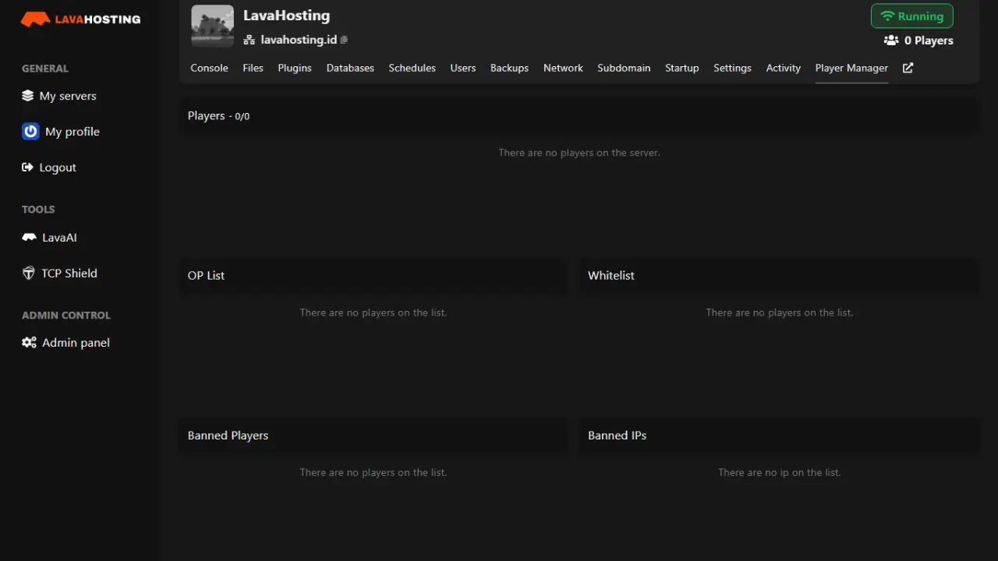
Task: Click the green Running status button
Action: point(911,16)
